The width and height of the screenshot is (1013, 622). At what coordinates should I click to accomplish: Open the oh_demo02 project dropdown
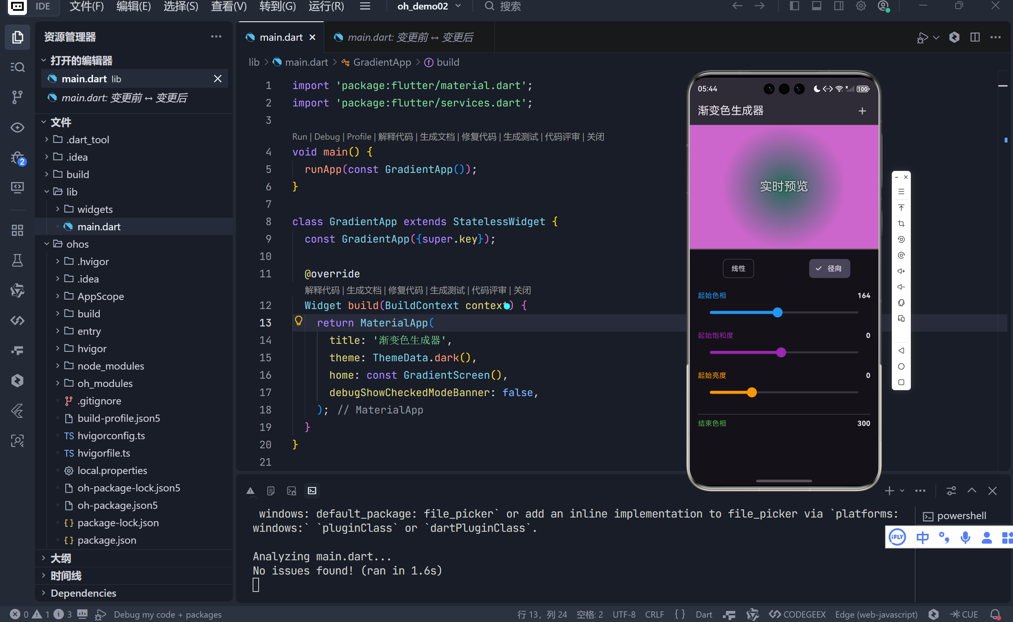(x=428, y=6)
